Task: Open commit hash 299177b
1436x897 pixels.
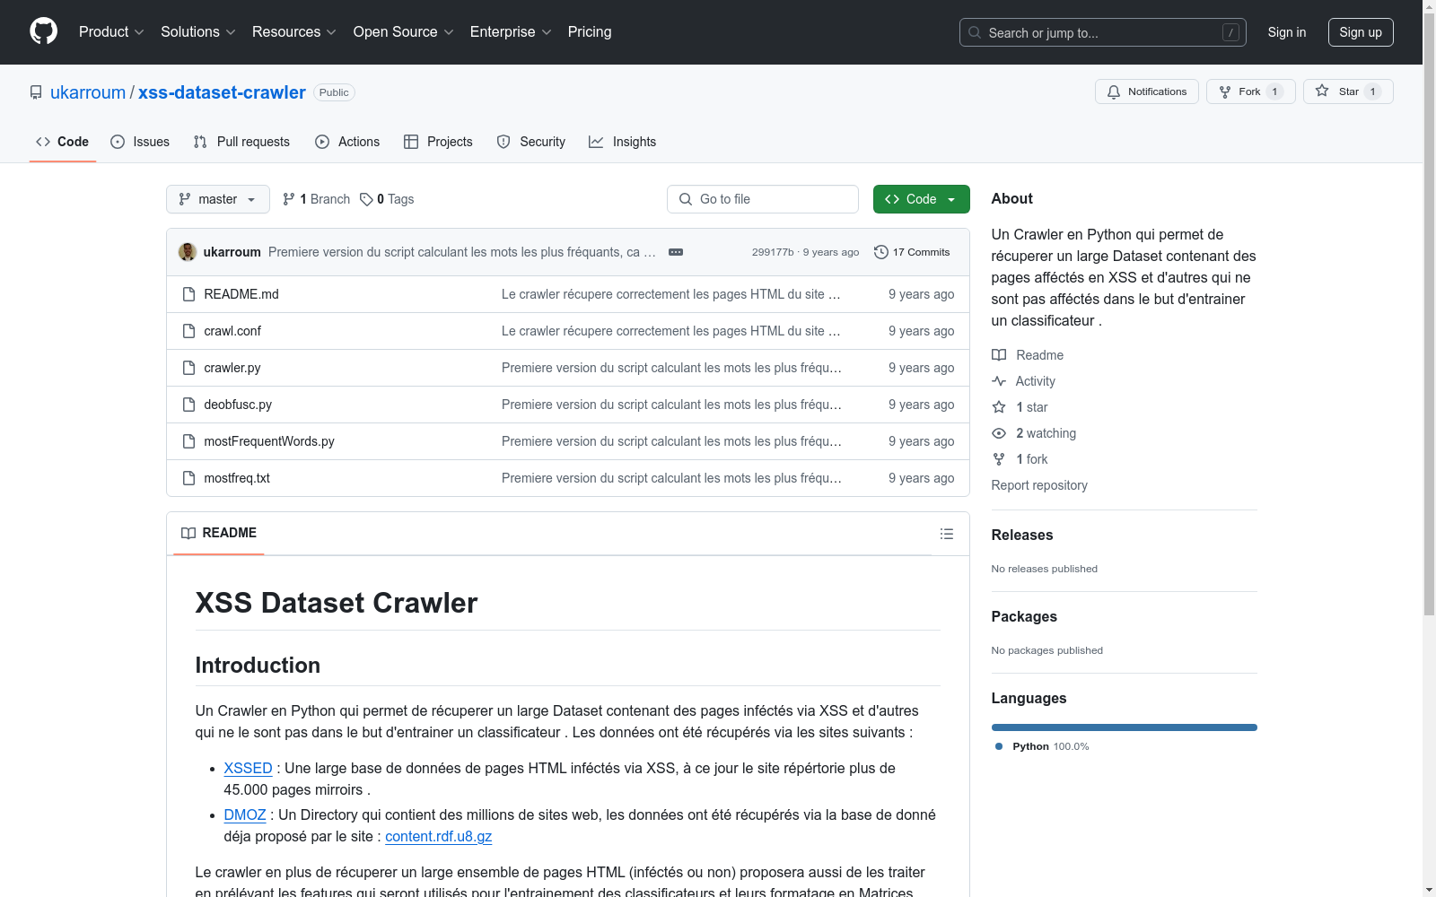Action: [773, 252]
